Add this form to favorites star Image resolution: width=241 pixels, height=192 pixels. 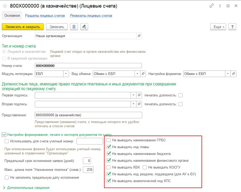pos(5,6)
